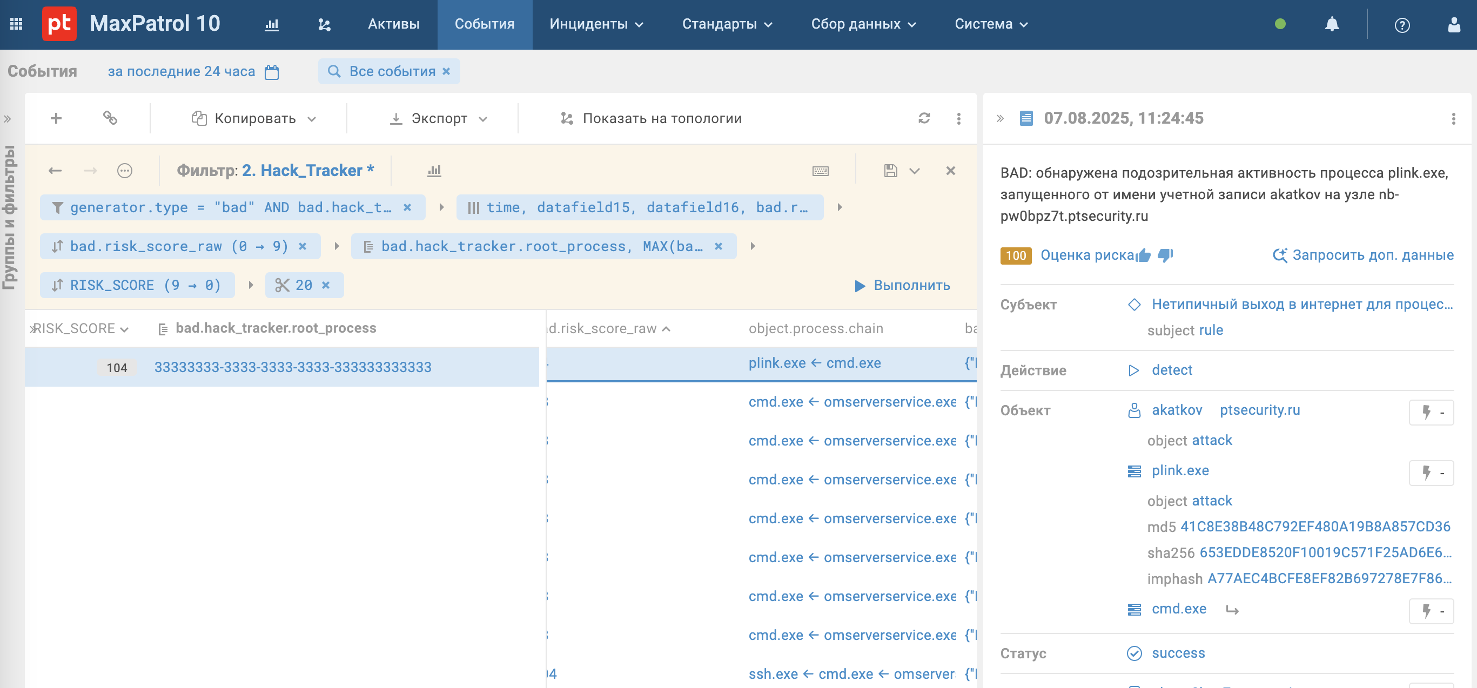The width and height of the screenshot is (1477, 688).
Task: Open the Сбор данных menu
Action: [x=863, y=24]
